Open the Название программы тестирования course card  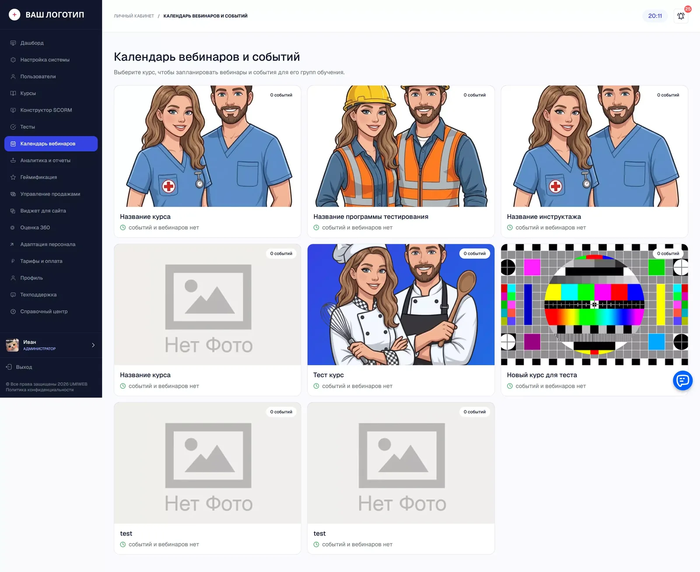pos(401,161)
